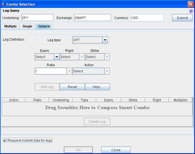Click the Java icon in the title bar
This screenshot has width=195, height=154.
(3, 4)
